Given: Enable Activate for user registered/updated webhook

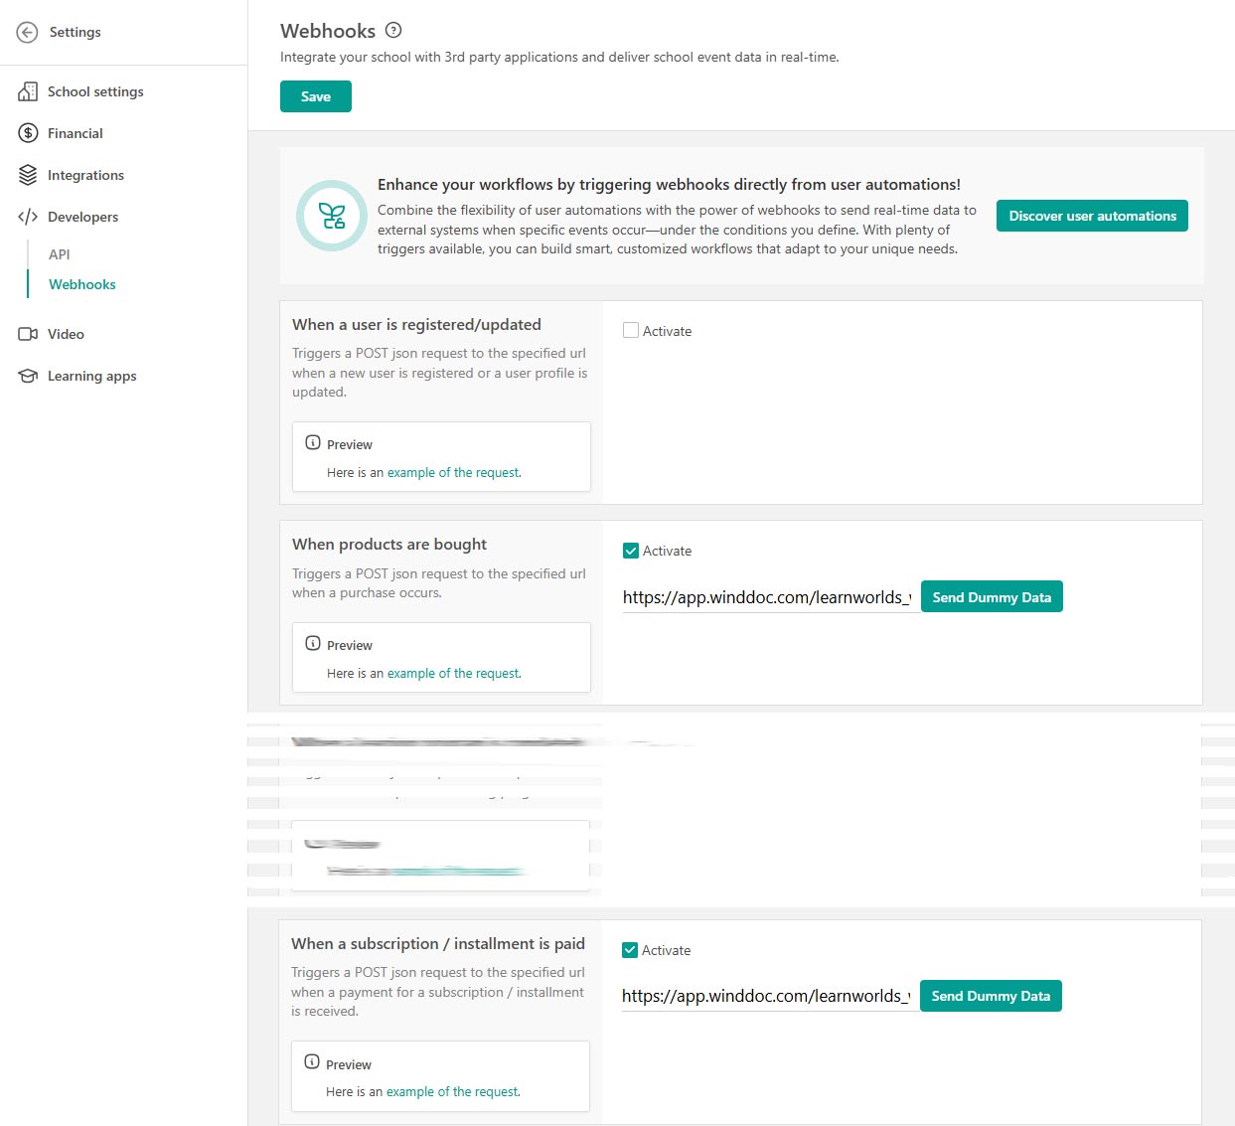Looking at the screenshot, I should coord(630,330).
